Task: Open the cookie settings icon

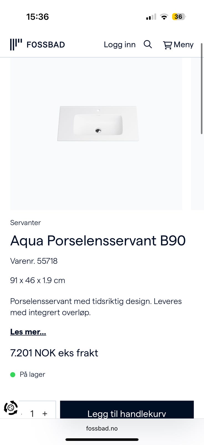Action: click(x=11, y=408)
